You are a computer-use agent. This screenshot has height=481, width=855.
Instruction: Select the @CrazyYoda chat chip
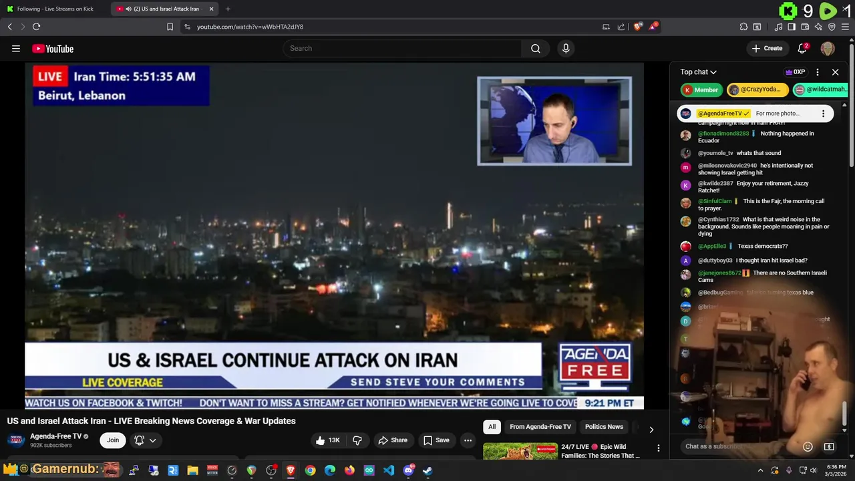pyautogui.click(x=757, y=90)
